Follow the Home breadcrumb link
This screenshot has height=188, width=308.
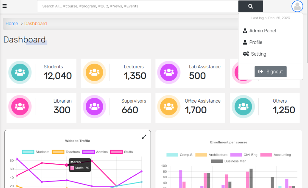pyautogui.click(x=11, y=23)
